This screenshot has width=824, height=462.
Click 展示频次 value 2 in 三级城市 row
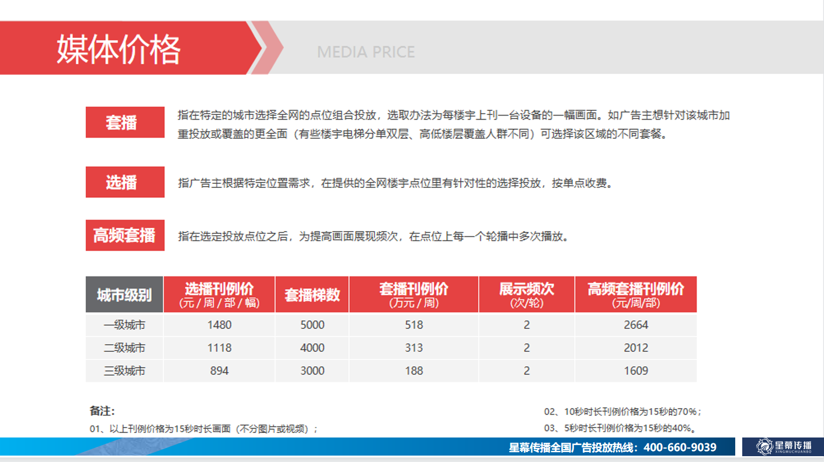(527, 370)
